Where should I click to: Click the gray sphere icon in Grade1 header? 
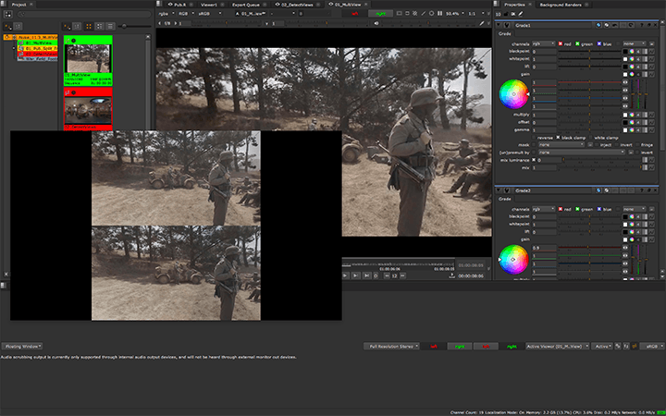[x=607, y=26]
